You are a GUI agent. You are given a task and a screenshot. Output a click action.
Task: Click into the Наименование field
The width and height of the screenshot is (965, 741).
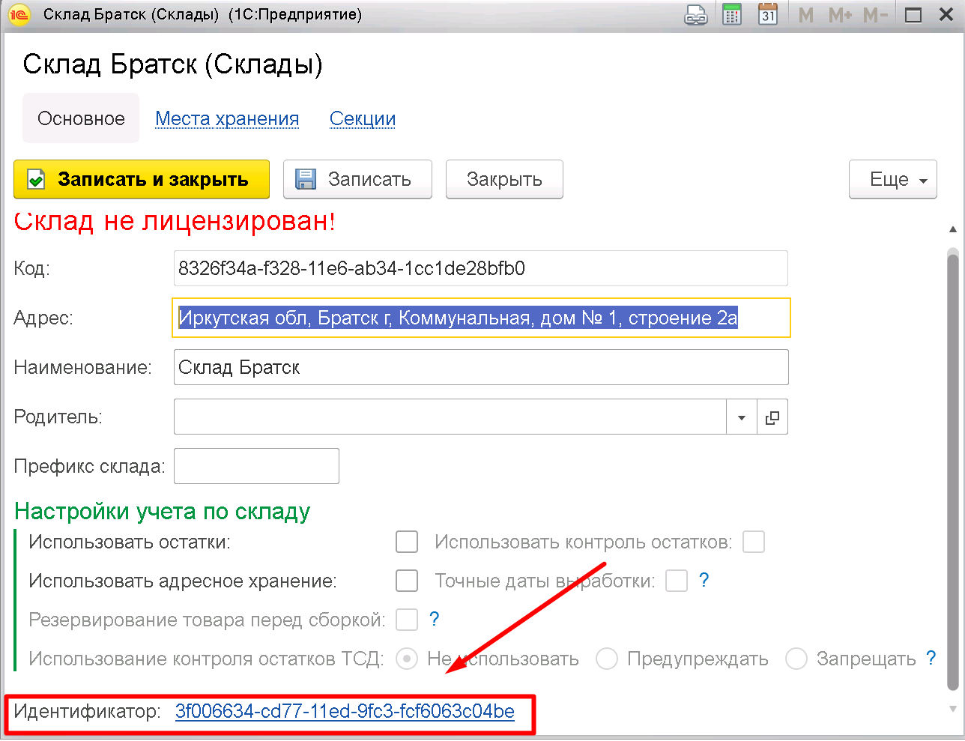tap(481, 367)
